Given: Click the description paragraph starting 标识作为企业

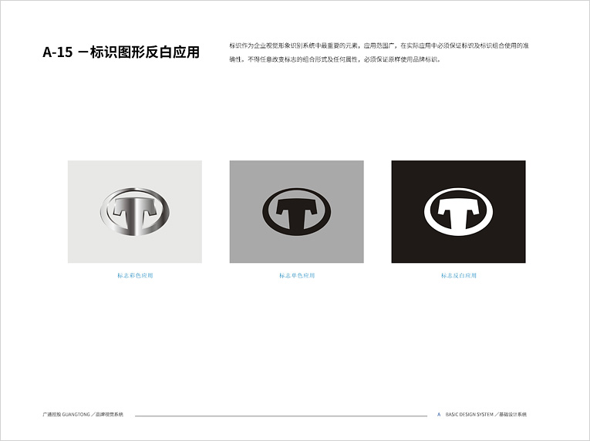Looking at the screenshot, I should click(379, 52).
